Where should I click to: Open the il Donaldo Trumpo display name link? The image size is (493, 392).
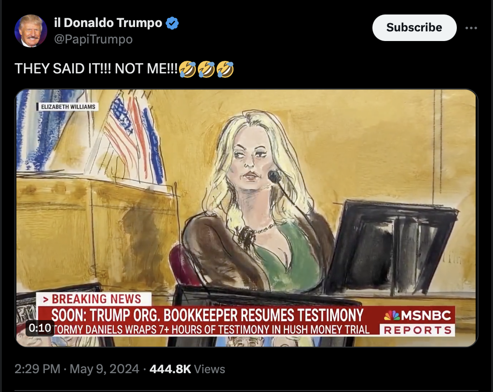[108, 23]
